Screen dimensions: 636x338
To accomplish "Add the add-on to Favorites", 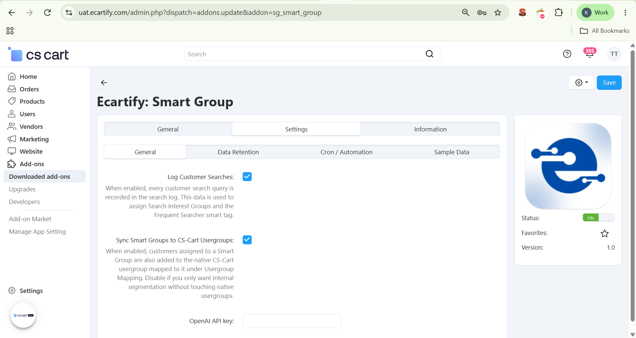I will (x=604, y=233).
